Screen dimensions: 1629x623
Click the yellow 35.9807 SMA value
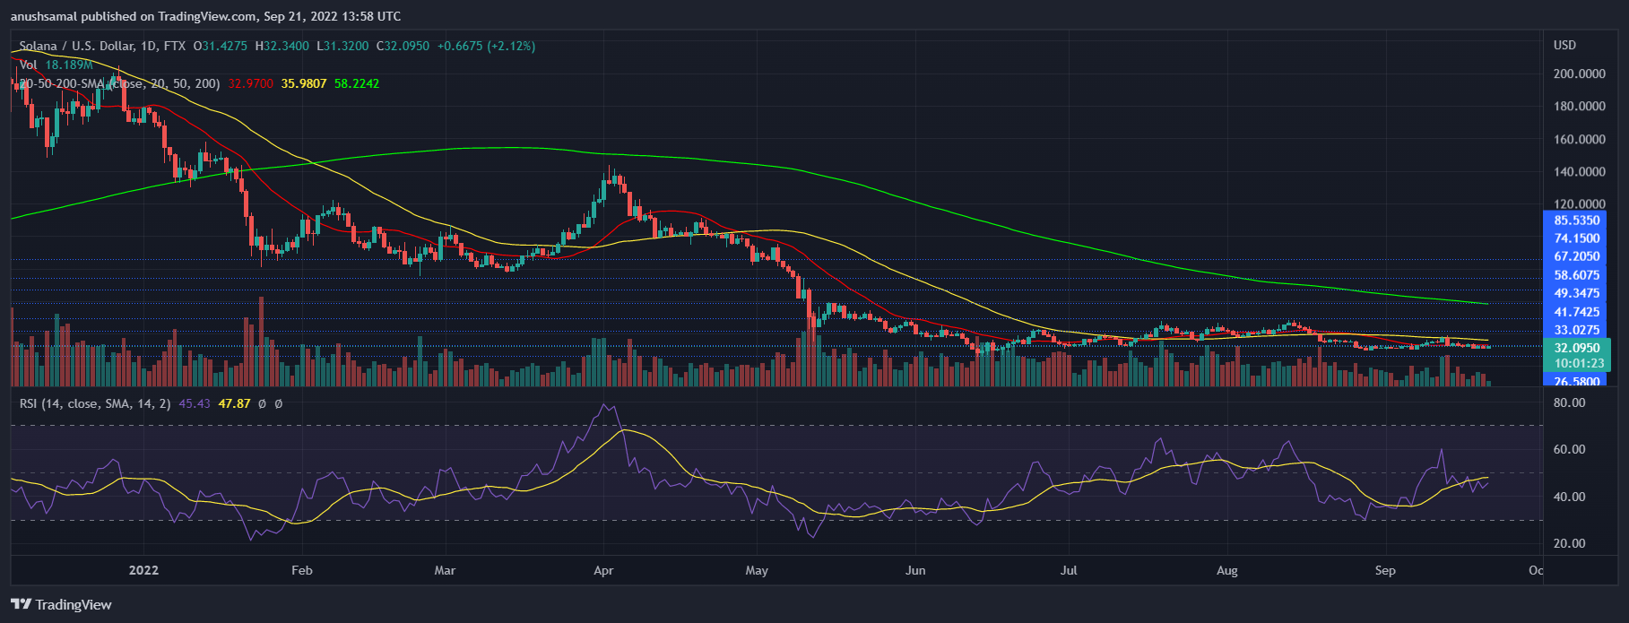(x=304, y=83)
